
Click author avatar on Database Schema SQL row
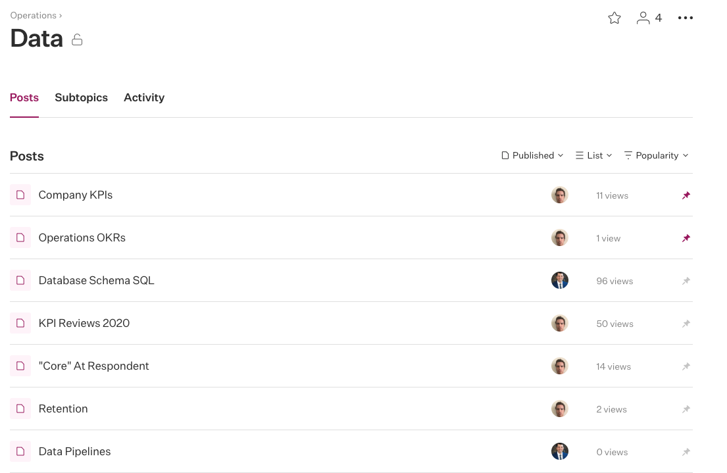coord(560,280)
